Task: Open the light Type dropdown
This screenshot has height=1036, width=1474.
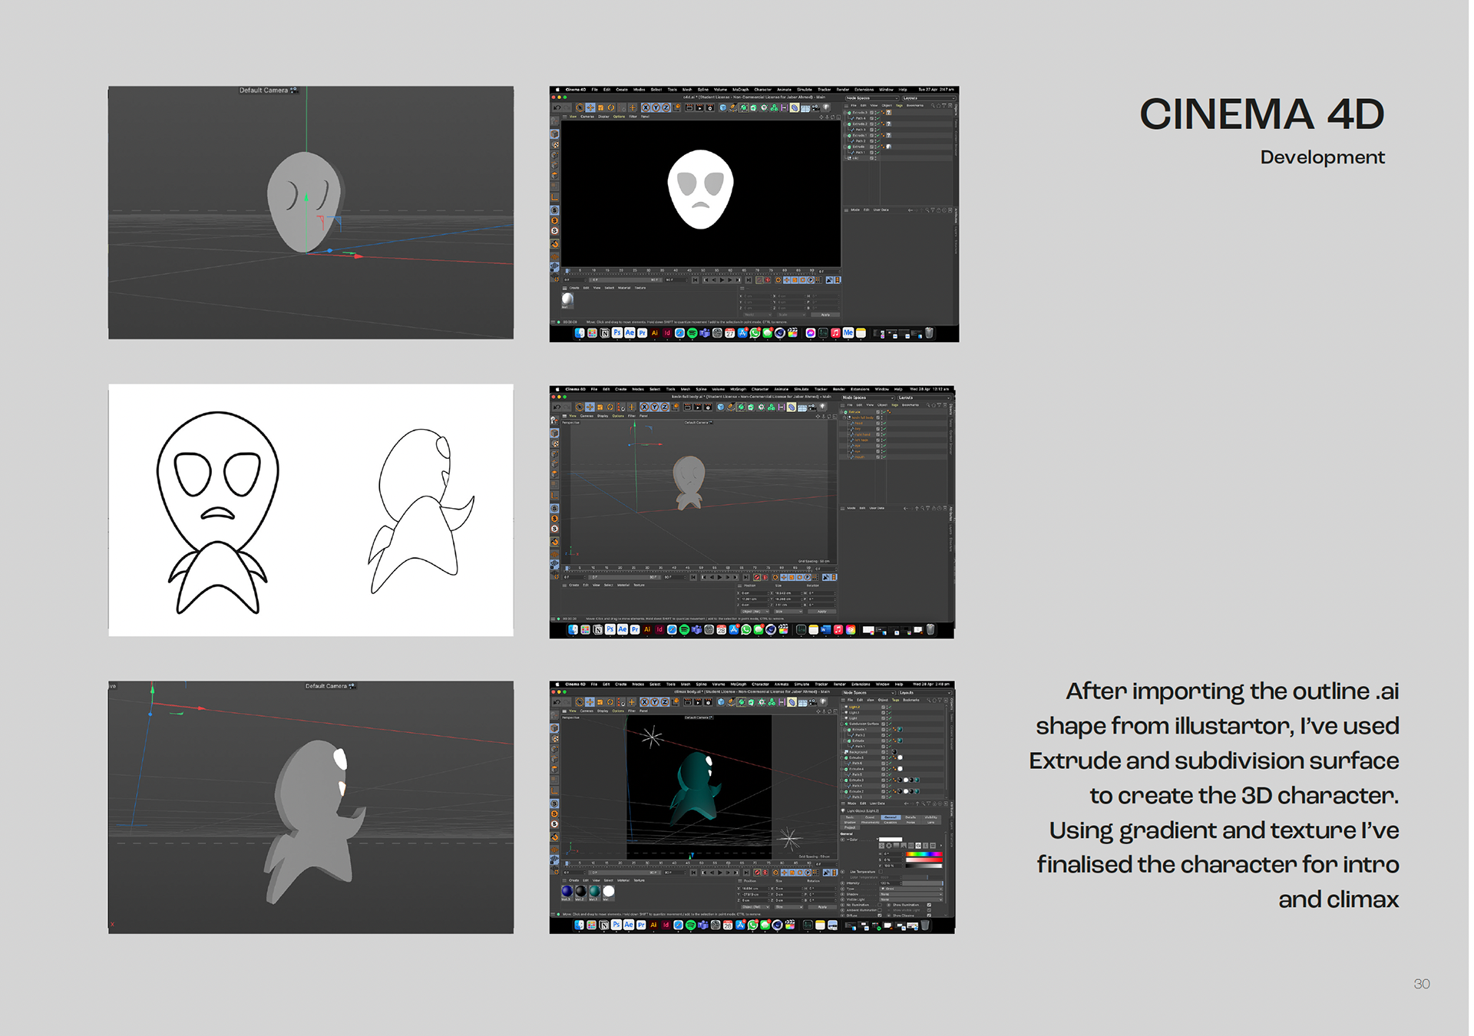Action: pyautogui.click(x=911, y=889)
